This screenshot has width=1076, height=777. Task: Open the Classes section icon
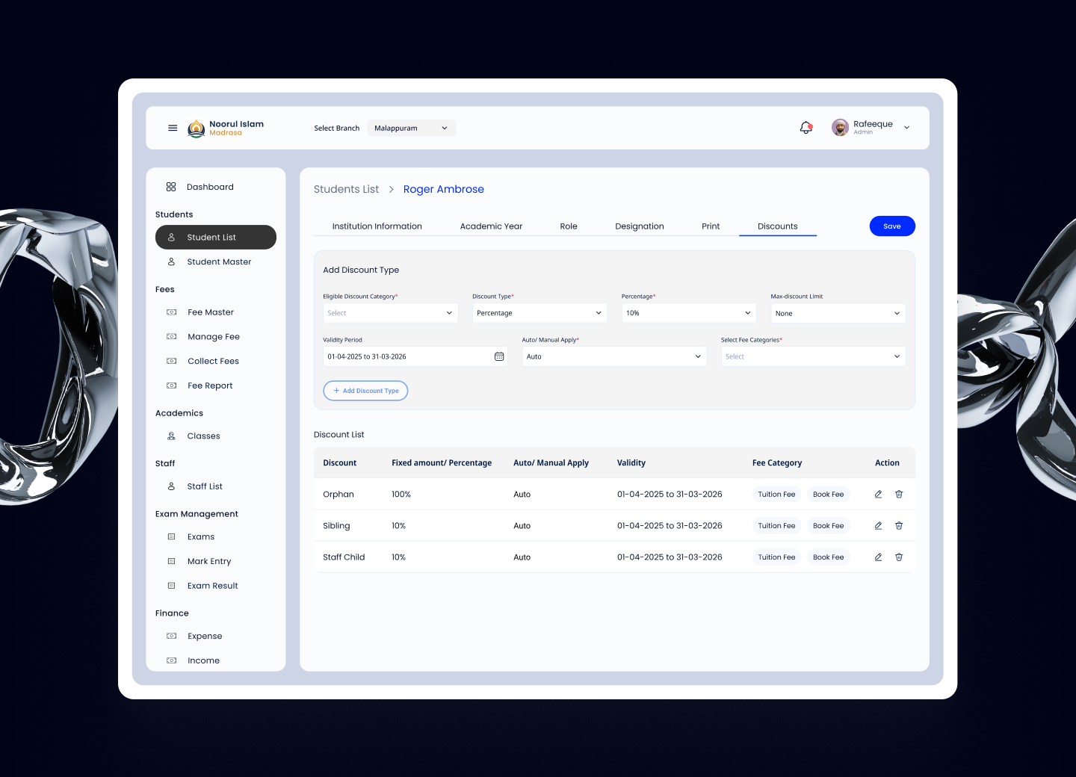171,436
